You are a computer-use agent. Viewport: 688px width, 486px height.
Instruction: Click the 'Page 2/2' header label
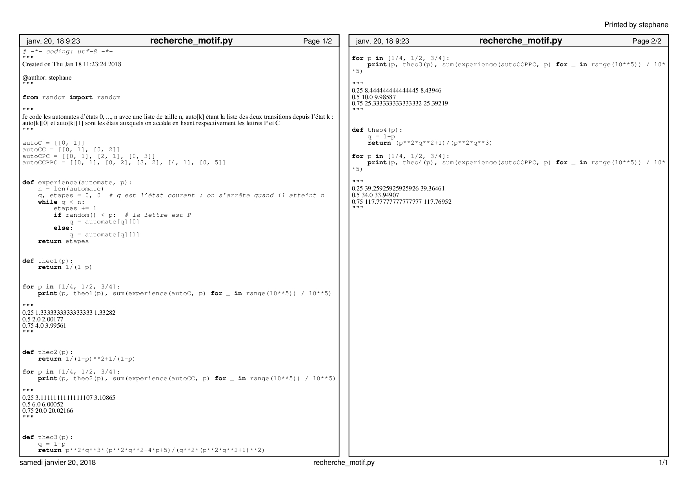646,41
